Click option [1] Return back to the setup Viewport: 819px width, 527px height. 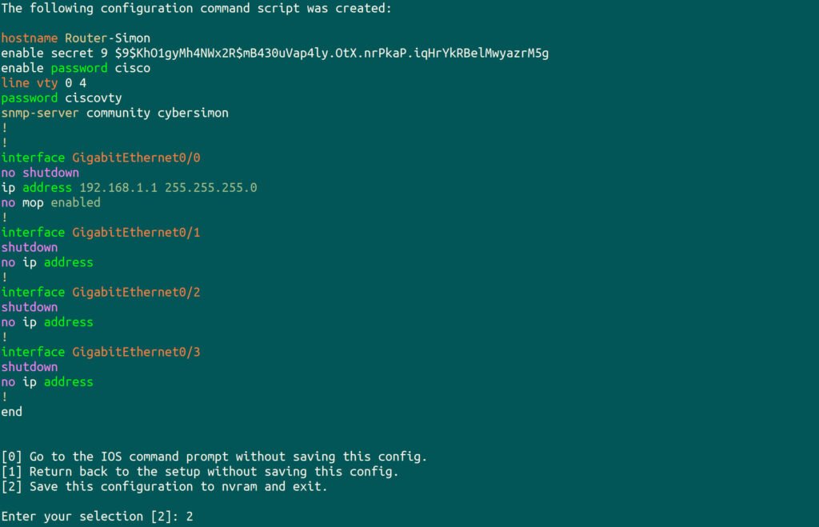click(x=199, y=472)
